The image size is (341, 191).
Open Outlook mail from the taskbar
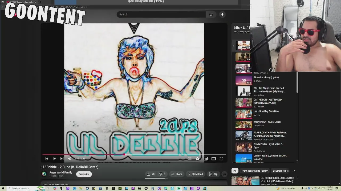click(x=74, y=188)
